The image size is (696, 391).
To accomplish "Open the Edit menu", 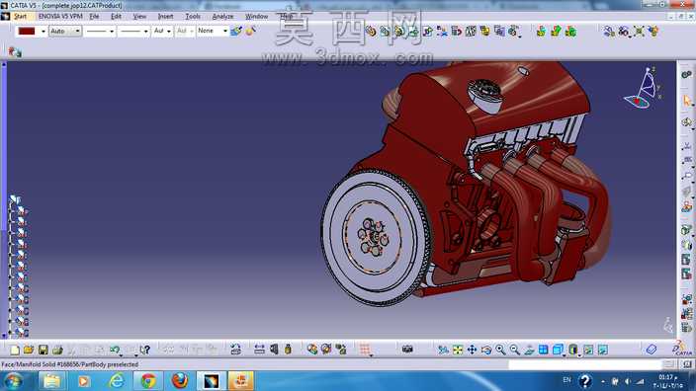I will 116,17.
